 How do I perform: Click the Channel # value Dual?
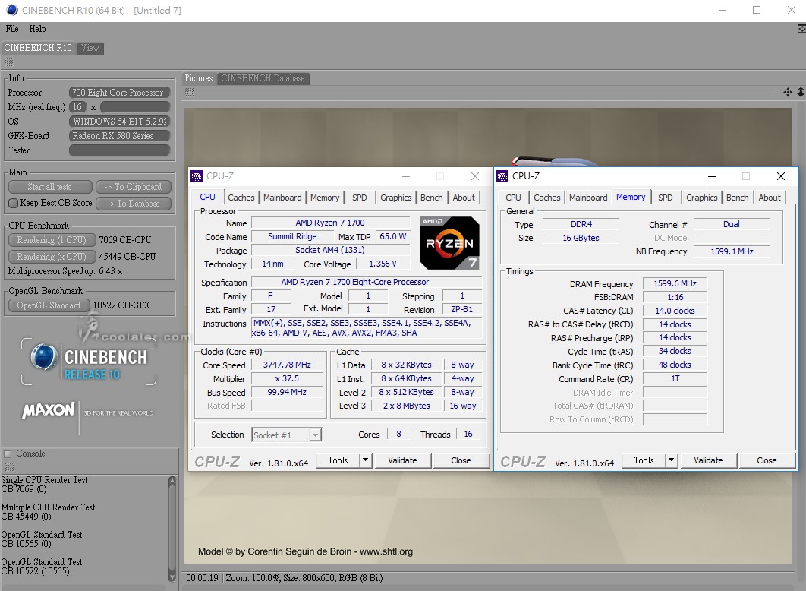732,224
